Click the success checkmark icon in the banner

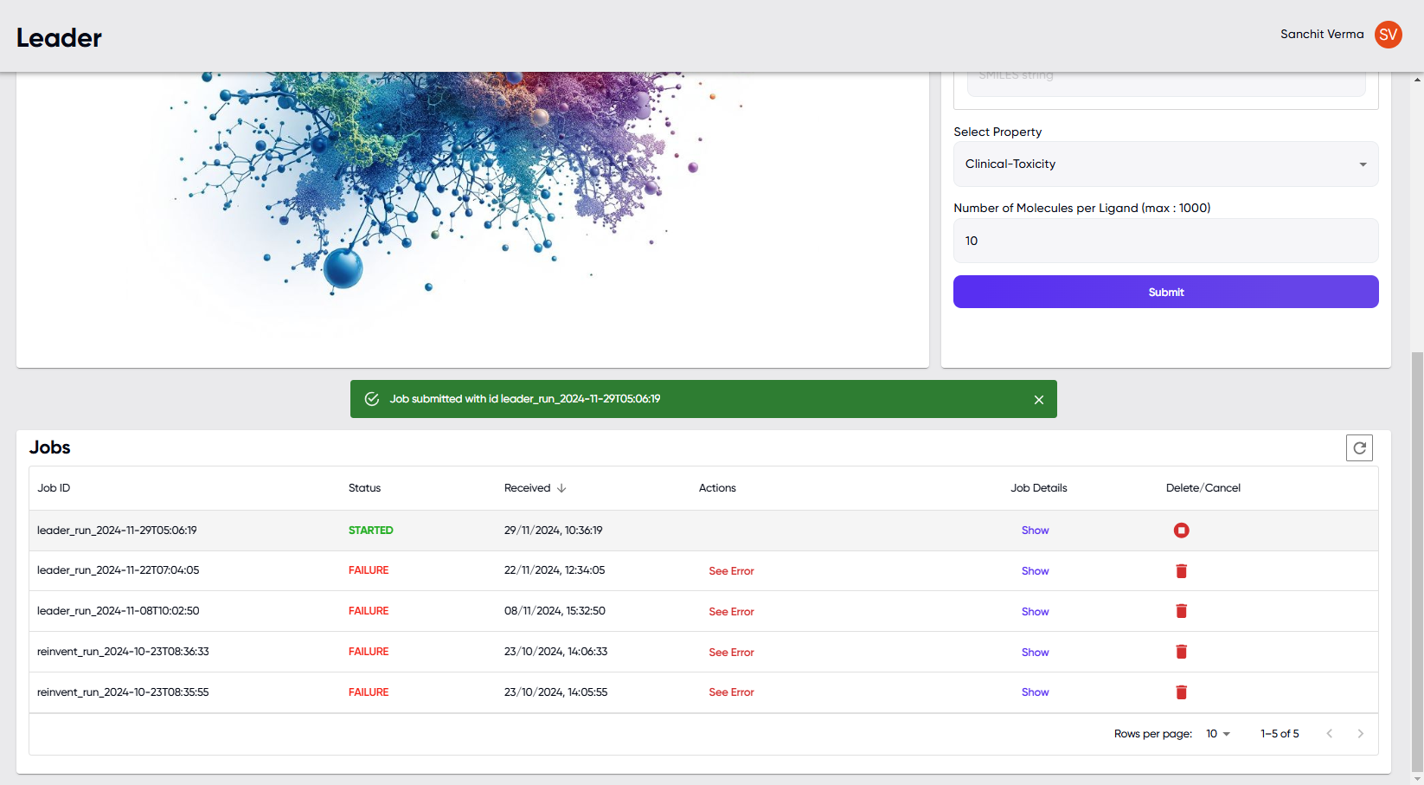(372, 399)
